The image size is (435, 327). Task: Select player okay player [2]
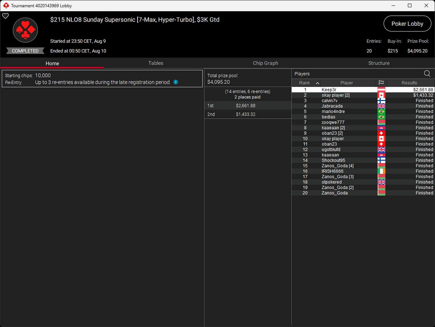(363, 95)
